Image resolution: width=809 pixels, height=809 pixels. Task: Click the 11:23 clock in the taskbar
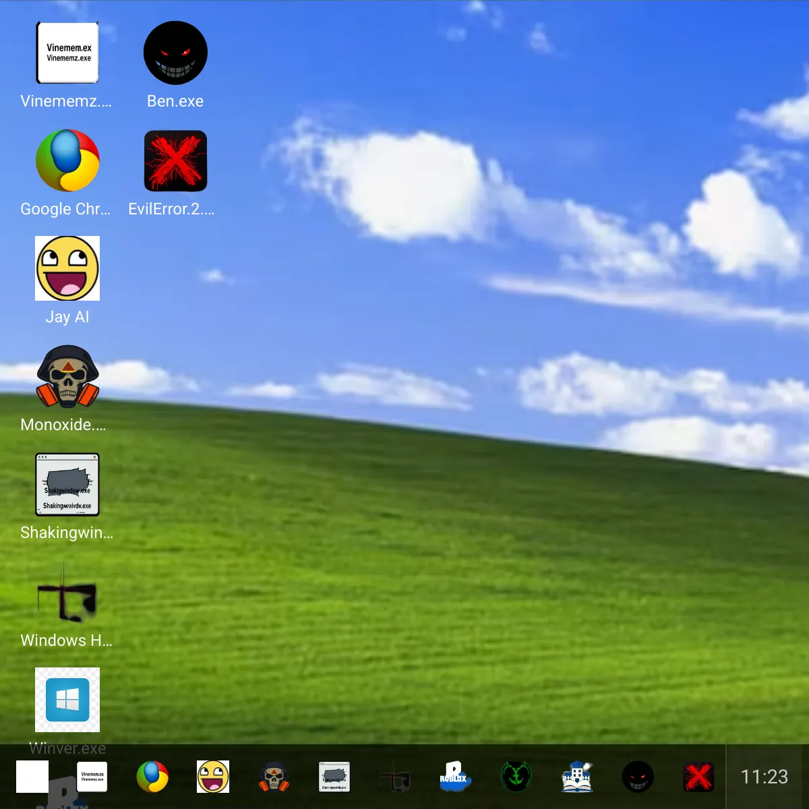(x=765, y=777)
